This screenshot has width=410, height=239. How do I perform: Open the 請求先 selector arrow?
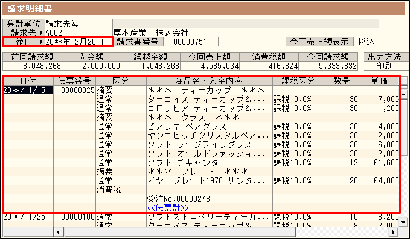(41, 33)
